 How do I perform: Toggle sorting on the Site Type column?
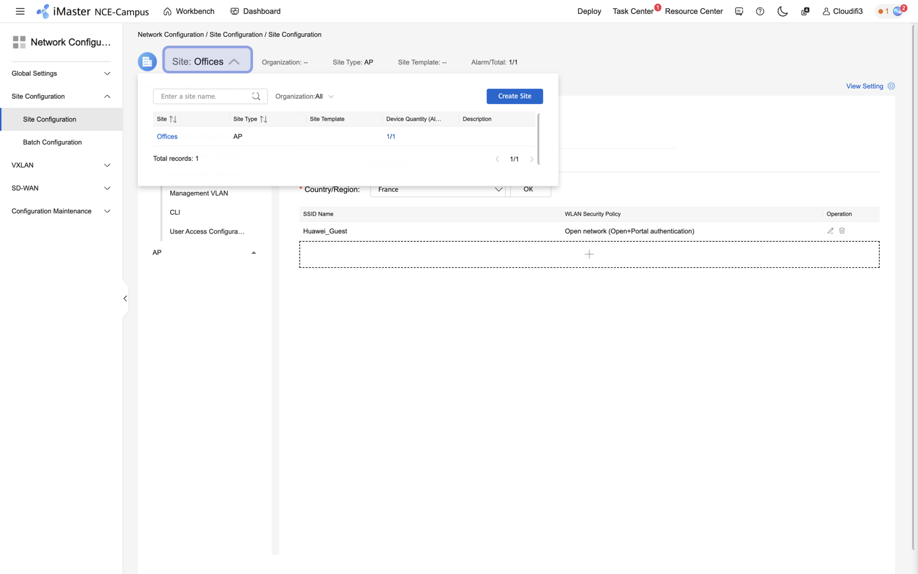click(x=262, y=119)
